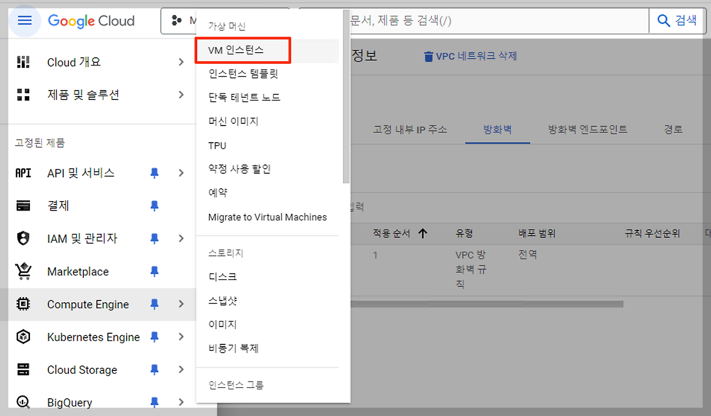Click the VPC 방화벽 규칙 type cell

pos(471,269)
